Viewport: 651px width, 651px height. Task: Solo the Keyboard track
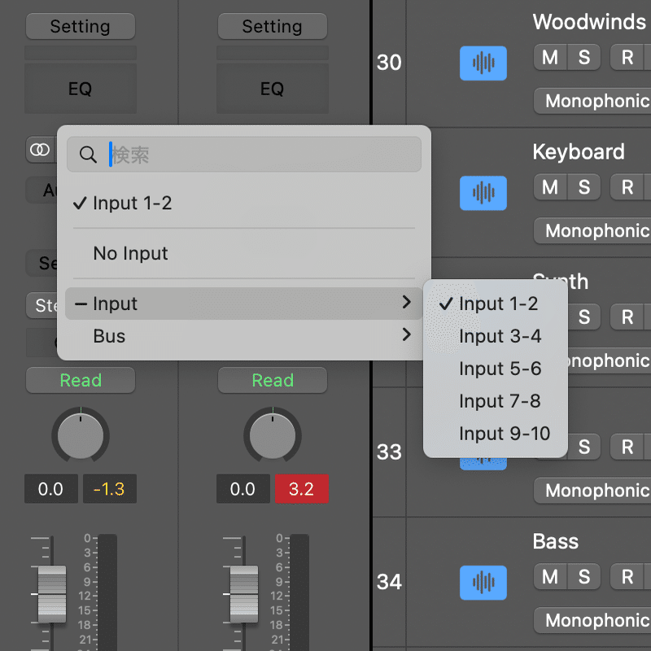584,187
